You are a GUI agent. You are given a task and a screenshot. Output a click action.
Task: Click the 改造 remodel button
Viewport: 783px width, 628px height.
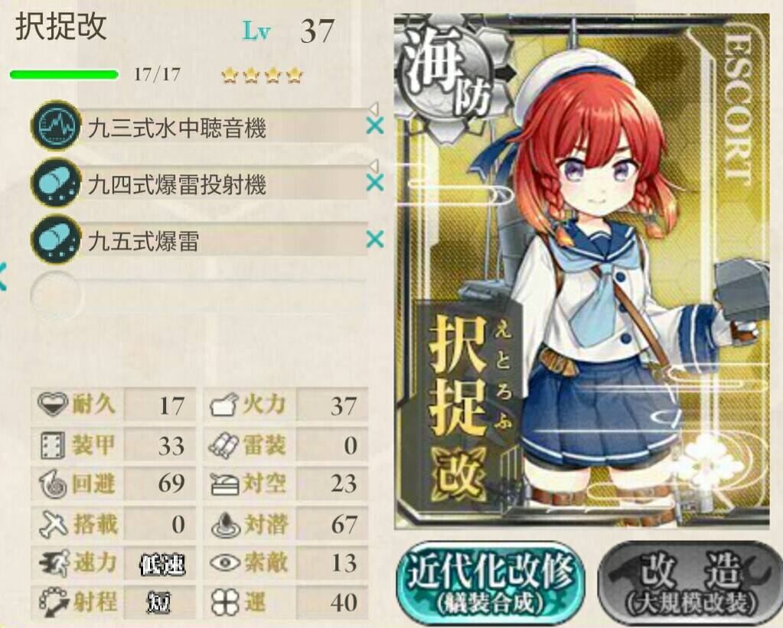[x=690, y=582]
